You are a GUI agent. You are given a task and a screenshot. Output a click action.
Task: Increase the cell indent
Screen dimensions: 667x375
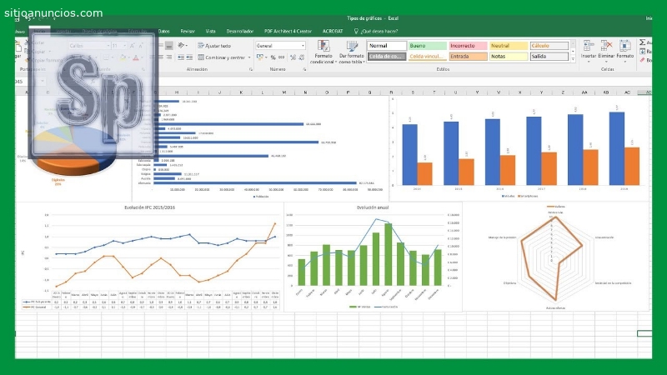189,57
